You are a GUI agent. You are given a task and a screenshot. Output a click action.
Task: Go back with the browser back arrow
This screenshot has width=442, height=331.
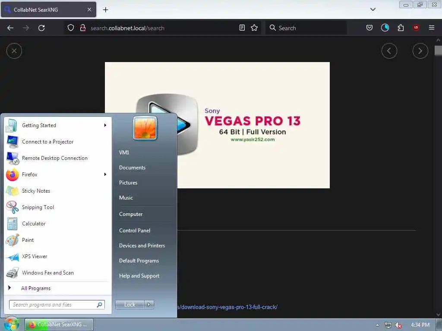pyautogui.click(x=10, y=28)
